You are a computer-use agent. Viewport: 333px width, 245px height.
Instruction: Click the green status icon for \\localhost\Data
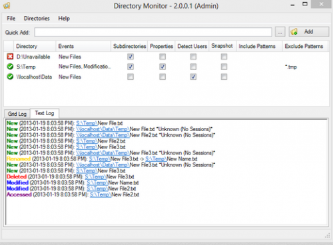(x=10, y=77)
